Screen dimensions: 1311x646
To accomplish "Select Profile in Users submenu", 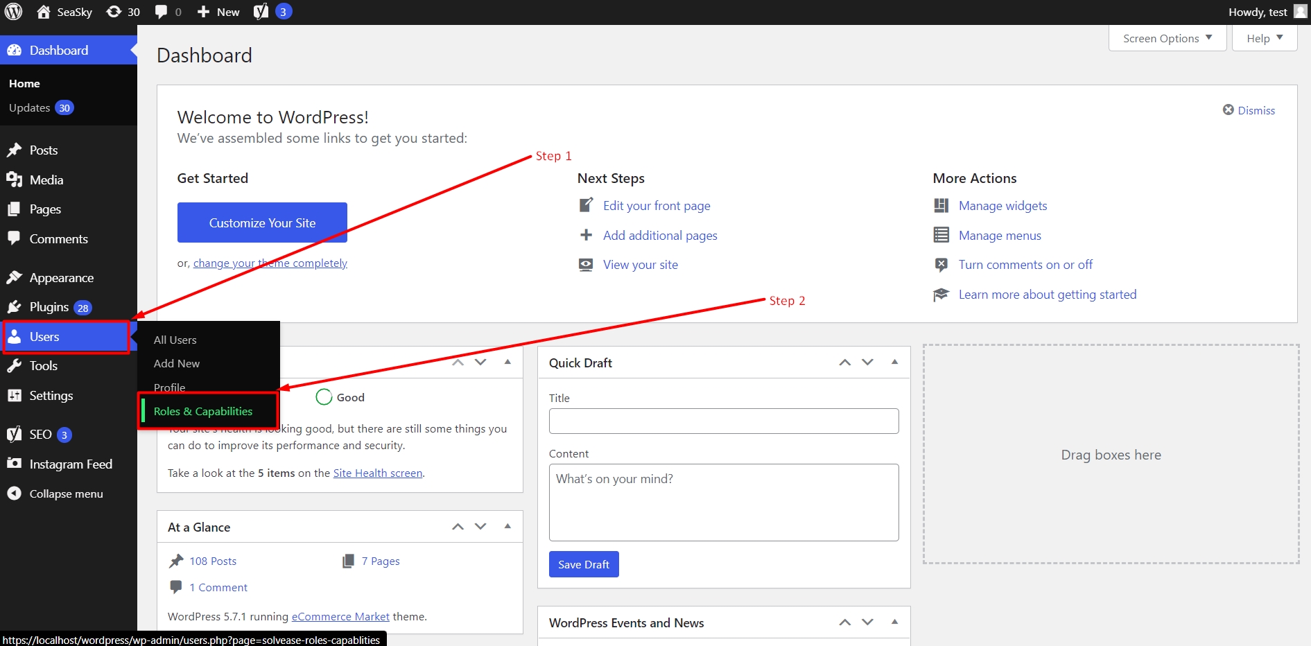I will 169,387.
